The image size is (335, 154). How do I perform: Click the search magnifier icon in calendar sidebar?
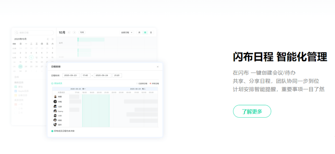(17, 33)
